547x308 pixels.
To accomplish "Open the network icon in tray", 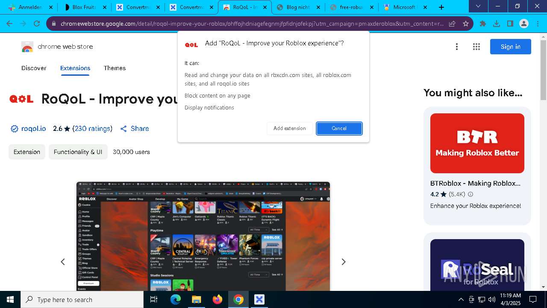I will pyautogui.click(x=482, y=299).
